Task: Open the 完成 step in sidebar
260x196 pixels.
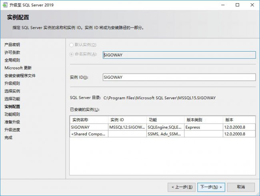Action: tap(8, 138)
